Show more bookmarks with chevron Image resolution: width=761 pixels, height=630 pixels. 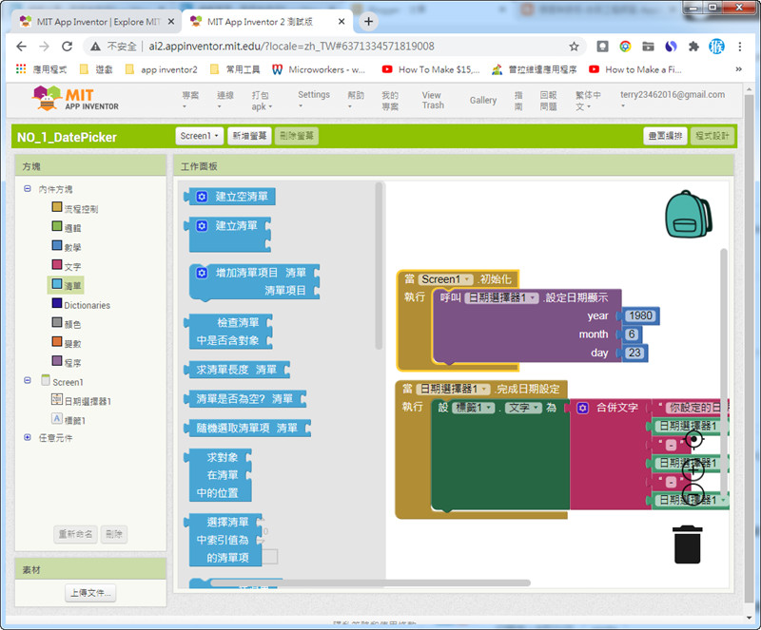(x=739, y=69)
